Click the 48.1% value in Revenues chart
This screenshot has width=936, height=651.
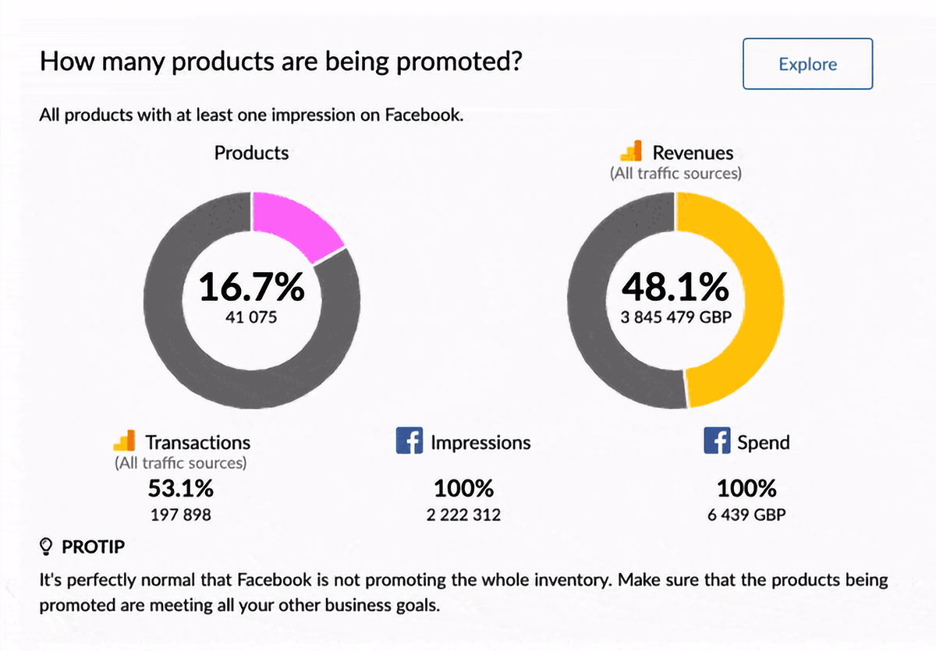click(675, 288)
